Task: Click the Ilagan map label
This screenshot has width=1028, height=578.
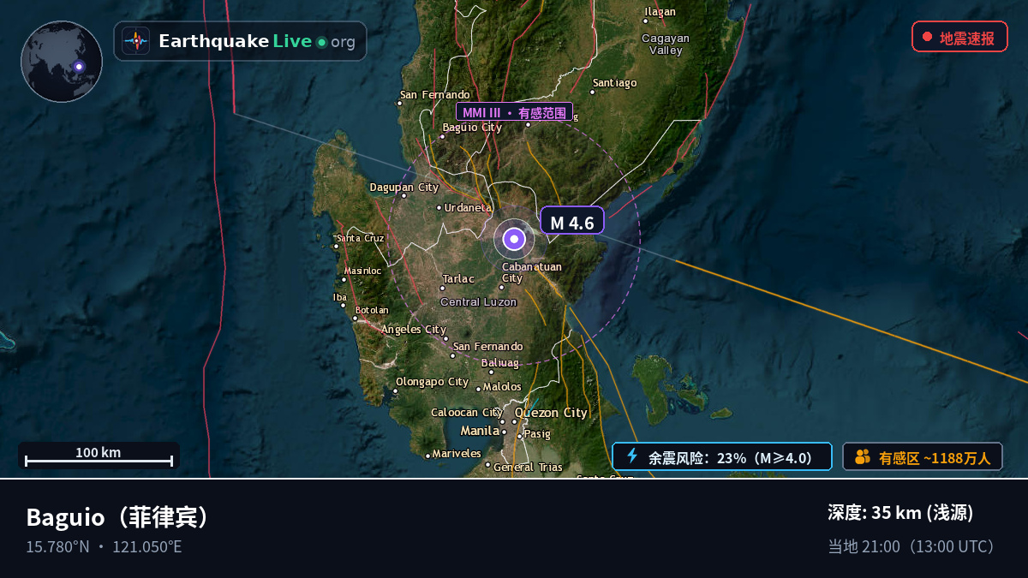Action: click(x=660, y=12)
